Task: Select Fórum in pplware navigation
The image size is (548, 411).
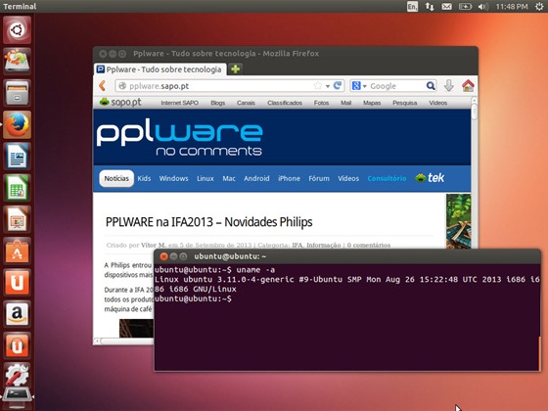Action: 319,178
